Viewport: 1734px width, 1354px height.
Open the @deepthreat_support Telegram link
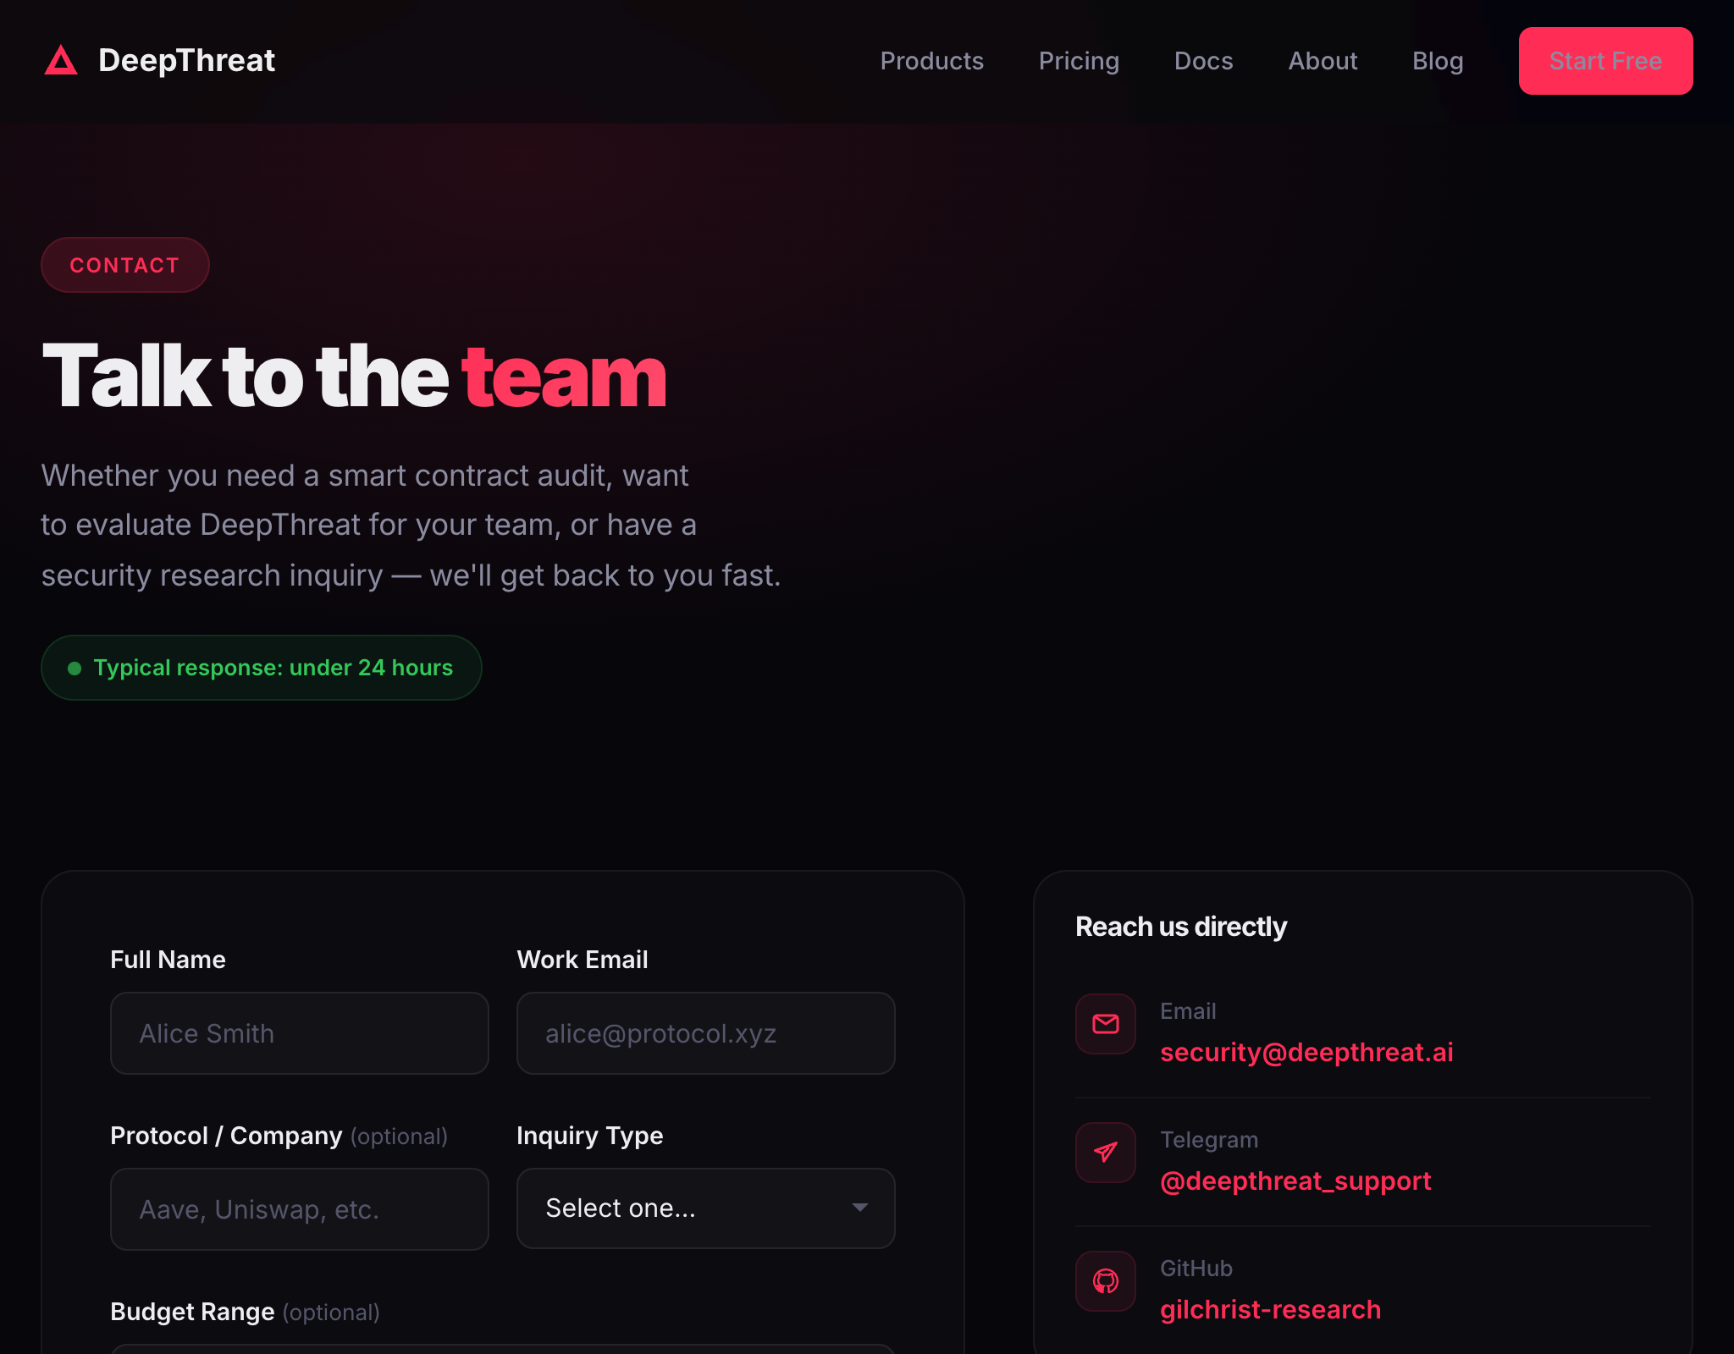pyautogui.click(x=1295, y=1181)
